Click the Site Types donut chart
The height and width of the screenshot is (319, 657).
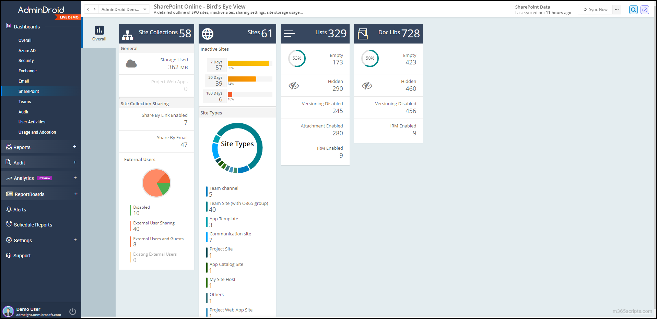237,148
